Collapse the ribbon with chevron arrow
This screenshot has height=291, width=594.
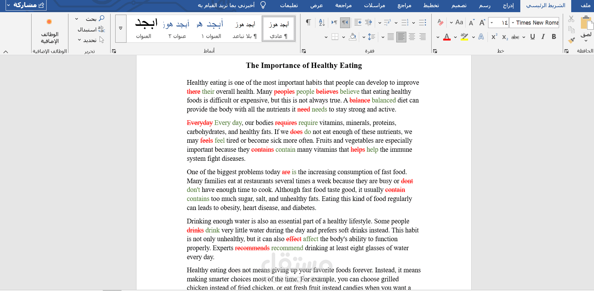pos(6,52)
